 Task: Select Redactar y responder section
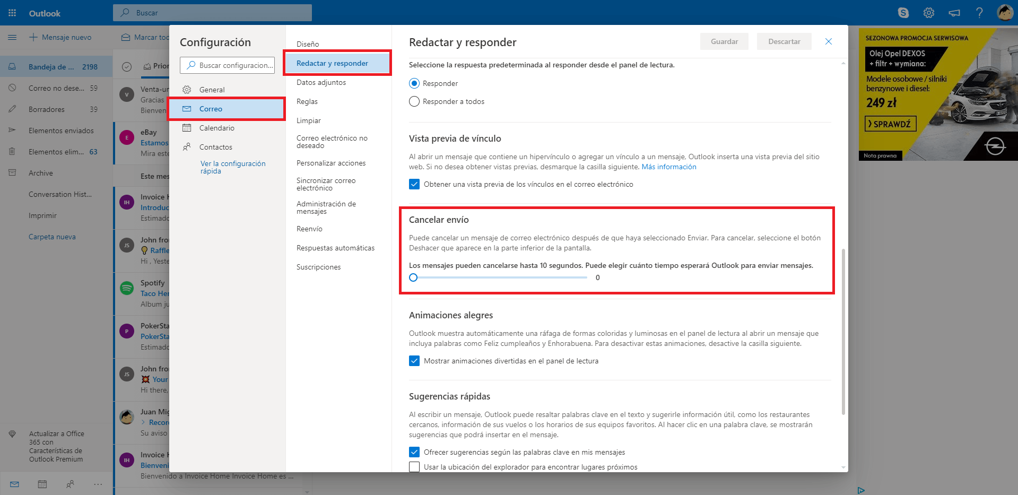tap(337, 63)
